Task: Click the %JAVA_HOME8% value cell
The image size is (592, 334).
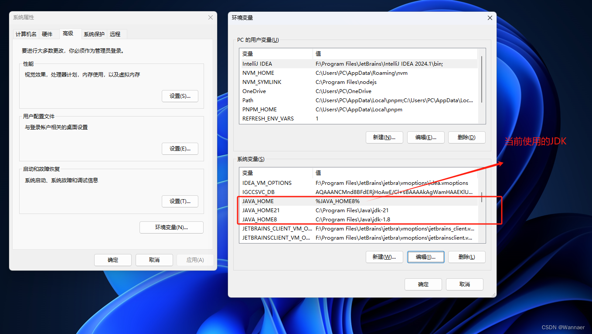Action: 338,201
